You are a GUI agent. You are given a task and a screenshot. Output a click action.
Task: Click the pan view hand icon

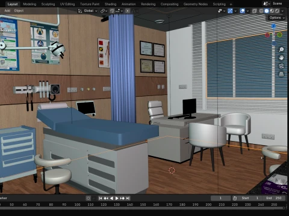(281, 58)
